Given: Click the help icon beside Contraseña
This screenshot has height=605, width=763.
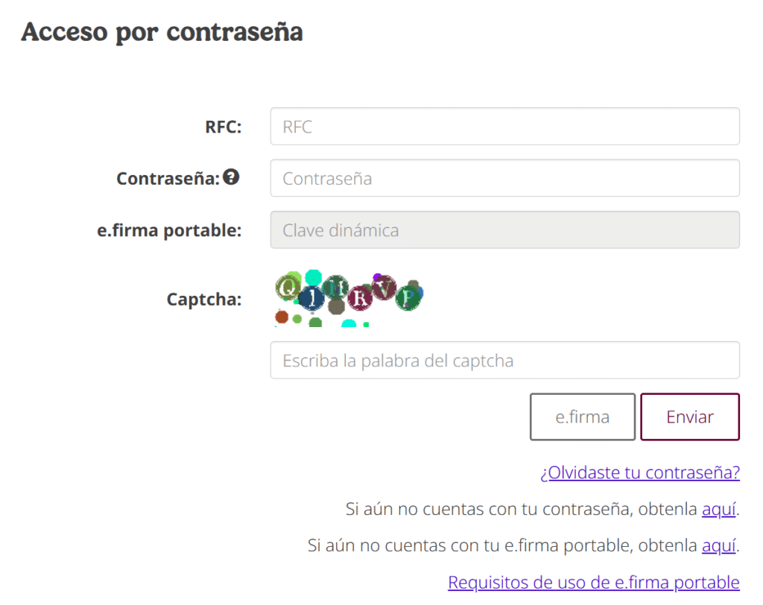Looking at the screenshot, I should tap(232, 177).
